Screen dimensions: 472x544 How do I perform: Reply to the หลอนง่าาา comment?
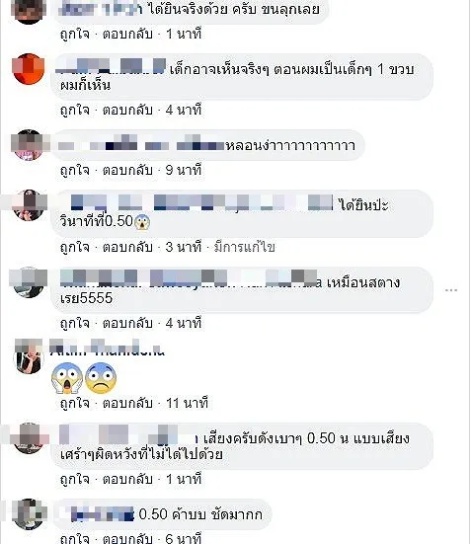127,171
